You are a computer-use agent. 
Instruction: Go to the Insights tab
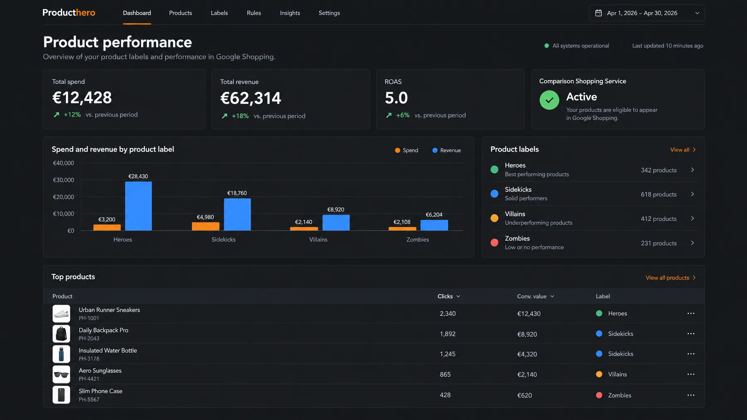click(x=290, y=13)
